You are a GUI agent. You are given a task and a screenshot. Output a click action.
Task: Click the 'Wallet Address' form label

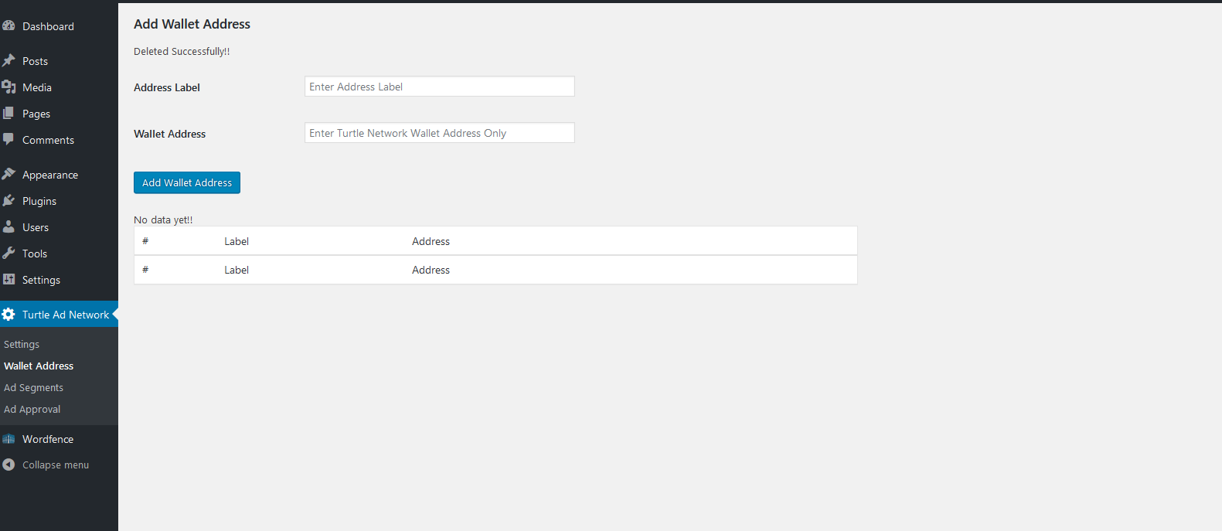[170, 134]
